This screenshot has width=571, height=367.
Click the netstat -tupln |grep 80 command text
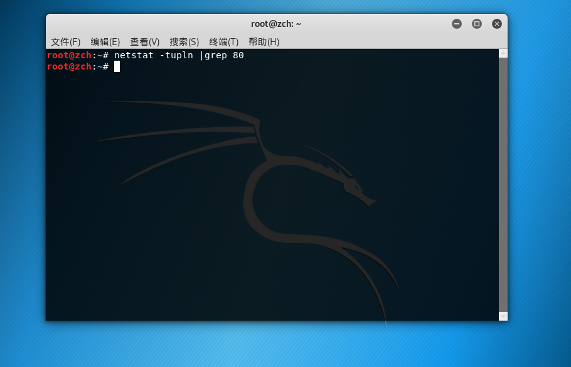click(179, 55)
